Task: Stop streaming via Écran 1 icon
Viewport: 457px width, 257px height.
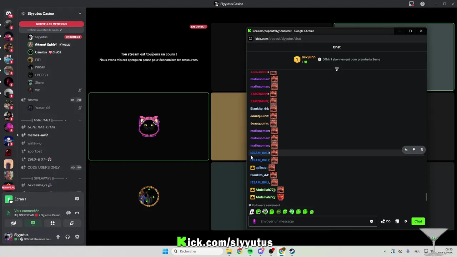Action: click(x=77, y=199)
